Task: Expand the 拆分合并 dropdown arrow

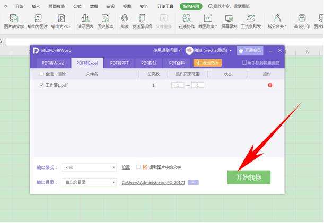Action: tap(286, 26)
